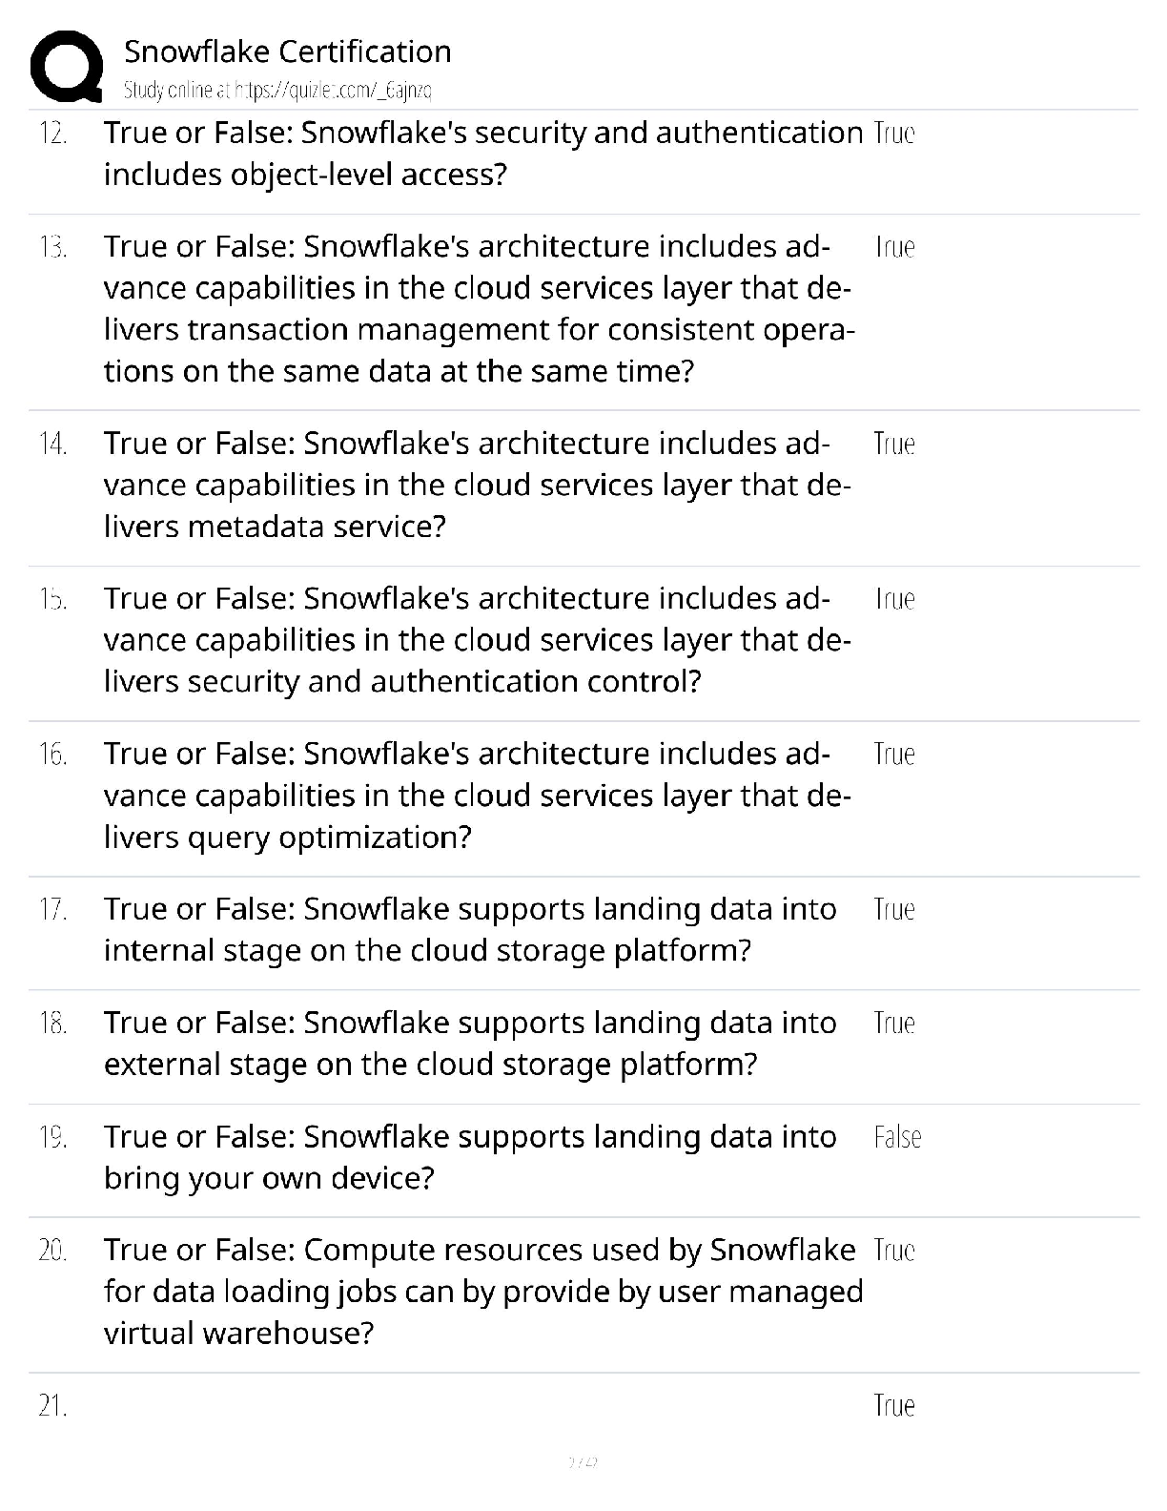Select question 16 about query optimization
Screen dimensions: 1167x1511
478,796
